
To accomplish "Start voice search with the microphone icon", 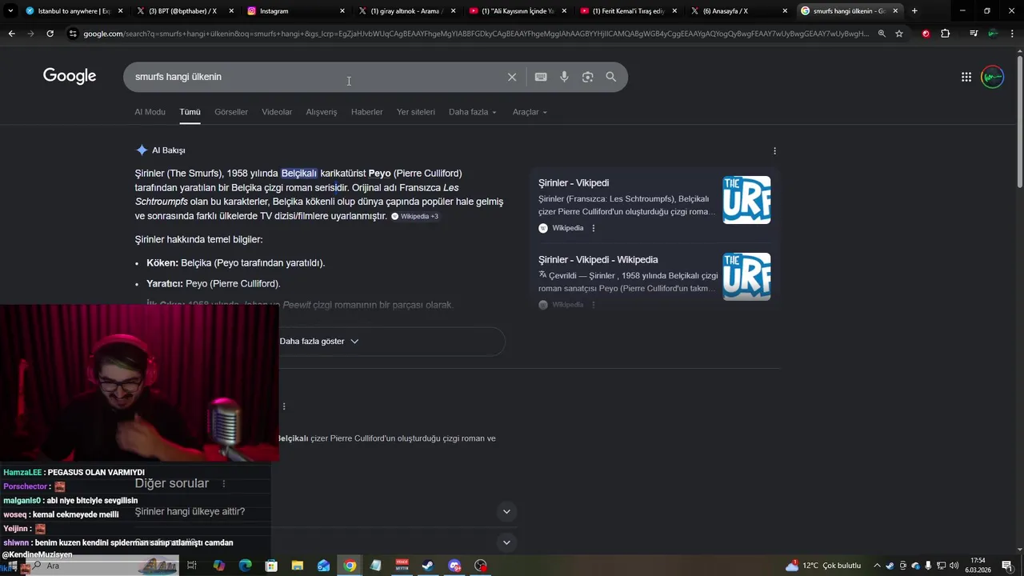I will tap(564, 77).
